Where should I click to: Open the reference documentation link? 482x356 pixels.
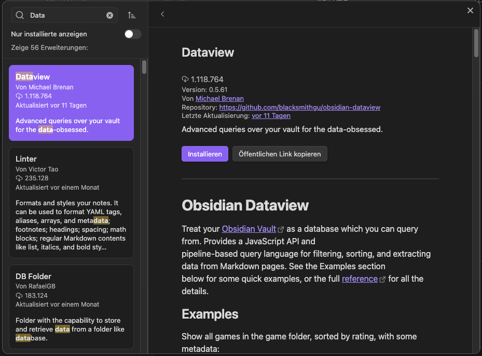tap(360, 279)
